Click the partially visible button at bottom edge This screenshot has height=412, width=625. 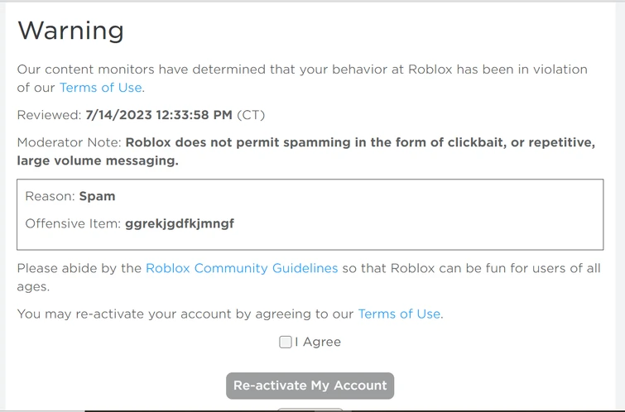310,409
